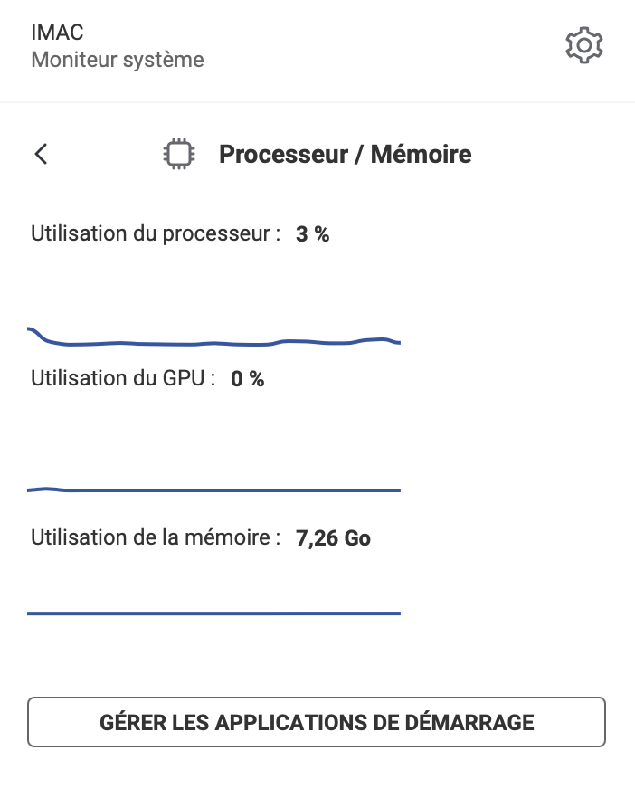Click the right end of the memory graph
This screenshot has height=798, width=635.
[397, 613]
